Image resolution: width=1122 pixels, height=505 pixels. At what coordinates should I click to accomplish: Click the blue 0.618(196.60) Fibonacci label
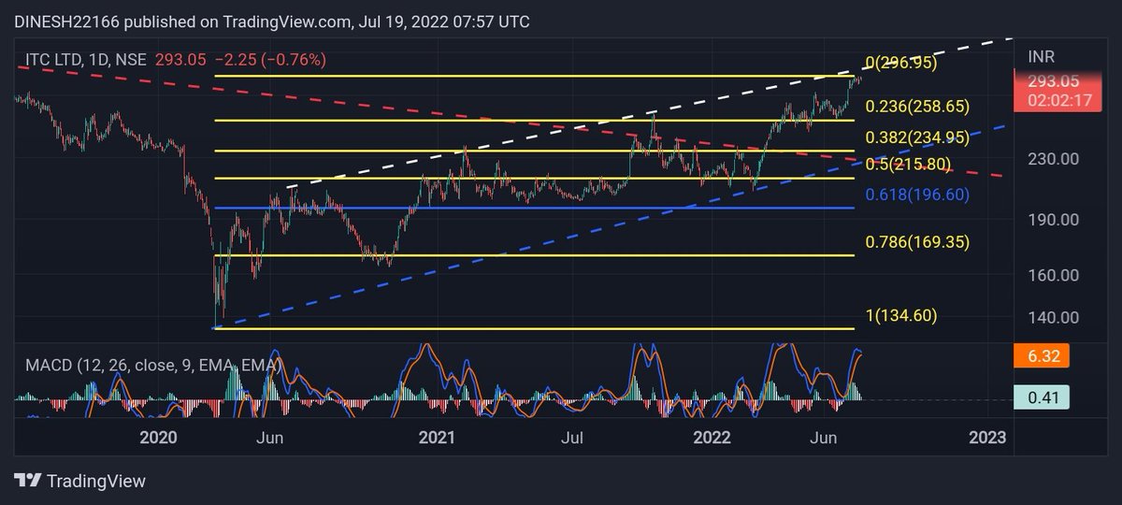pos(917,195)
